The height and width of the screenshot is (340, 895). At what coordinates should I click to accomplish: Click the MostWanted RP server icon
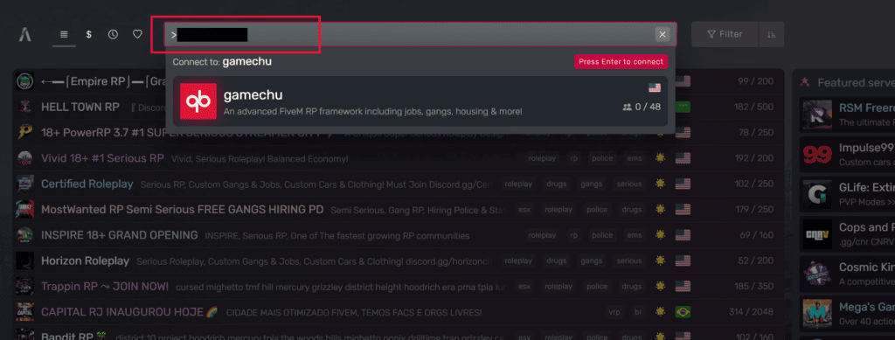pyautogui.click(x=25, y=210)
